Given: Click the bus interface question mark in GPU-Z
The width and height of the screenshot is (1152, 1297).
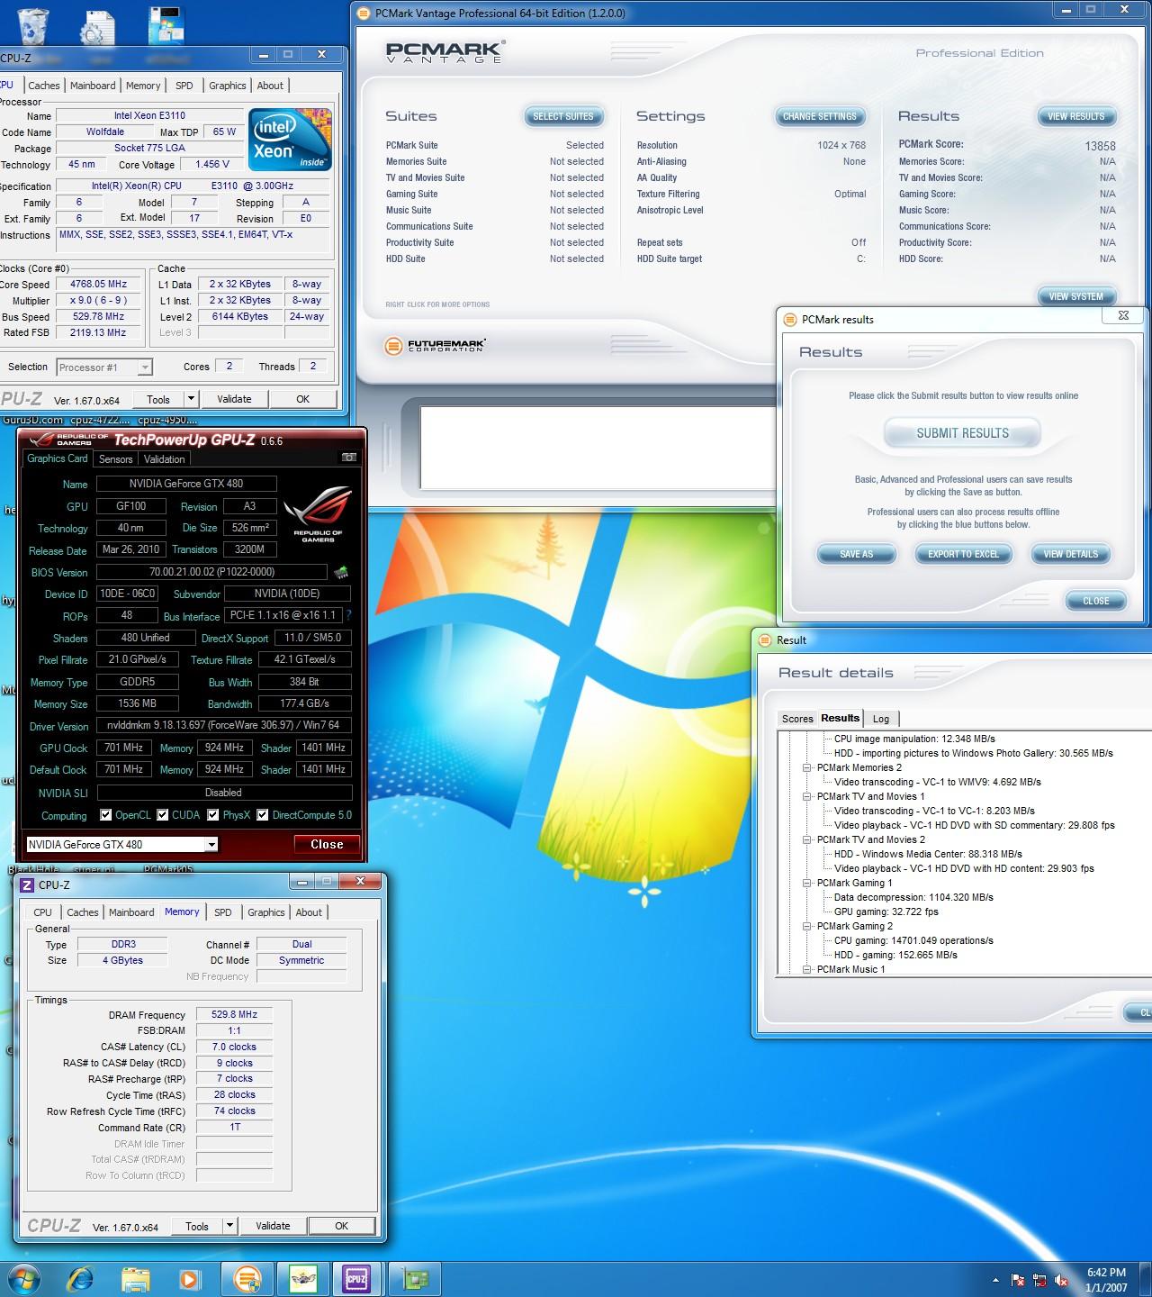Looking at the screenshot, I should click(348, 615).
